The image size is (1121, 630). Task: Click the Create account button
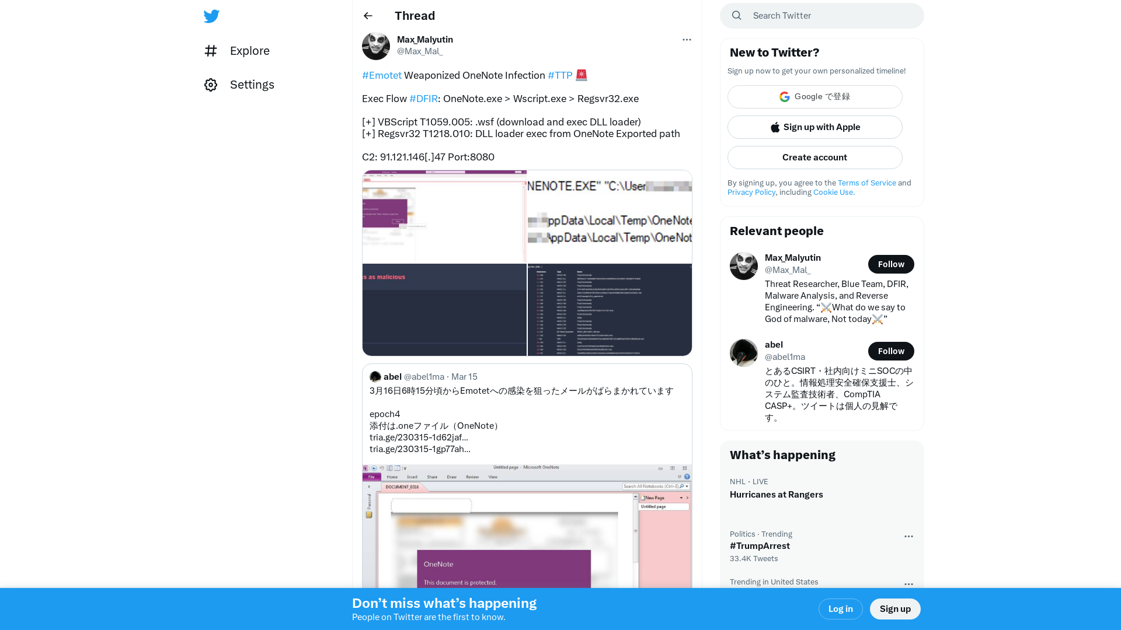(x=814, y=157)
